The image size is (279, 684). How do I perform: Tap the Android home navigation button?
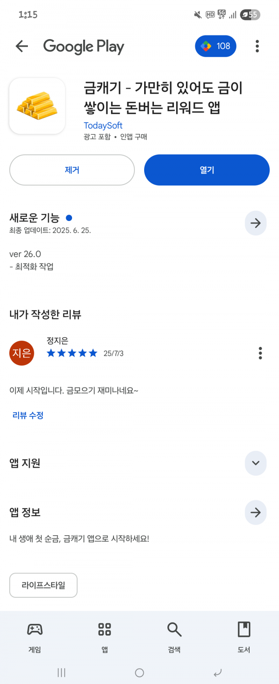(x=139, y=672)
